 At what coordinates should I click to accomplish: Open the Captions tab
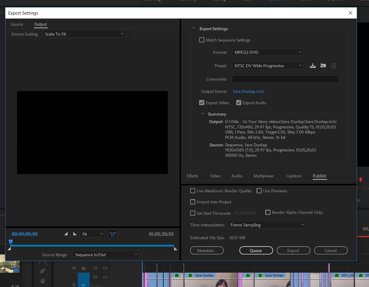coord(294,176)
